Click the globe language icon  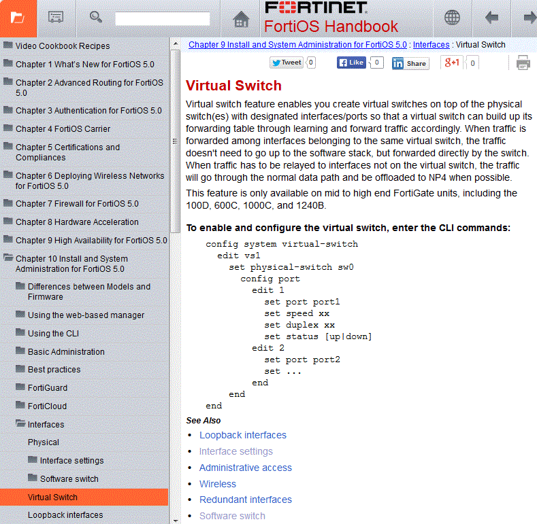pos(452,18)
